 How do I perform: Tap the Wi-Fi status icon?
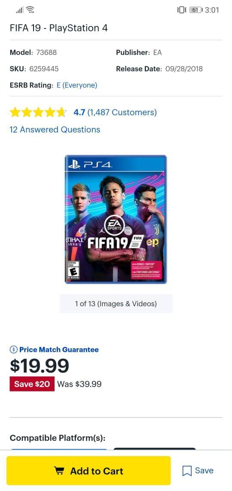coord(30,10)
